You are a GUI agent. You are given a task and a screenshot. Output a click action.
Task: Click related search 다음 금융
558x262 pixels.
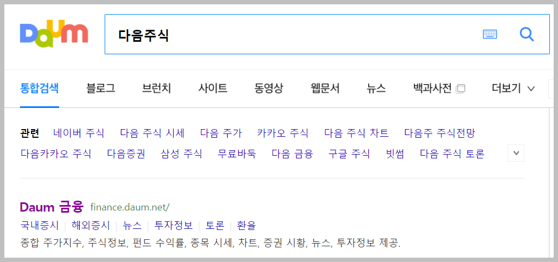point(292,154)
